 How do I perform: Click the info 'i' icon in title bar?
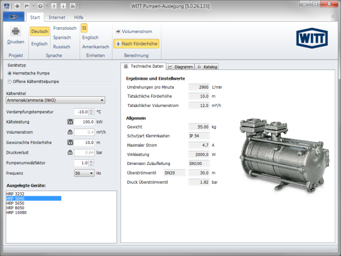coord(63,6)
